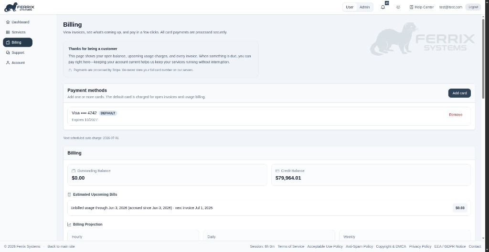
Task: Click the Billing Projection chart icon
Action: click(x=69, y=224)
